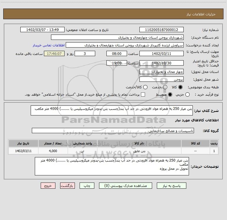Click the نام کالا column header
The height and width of the screenshot is (220, 227).
pyautogui.click(x=139, y=143)
